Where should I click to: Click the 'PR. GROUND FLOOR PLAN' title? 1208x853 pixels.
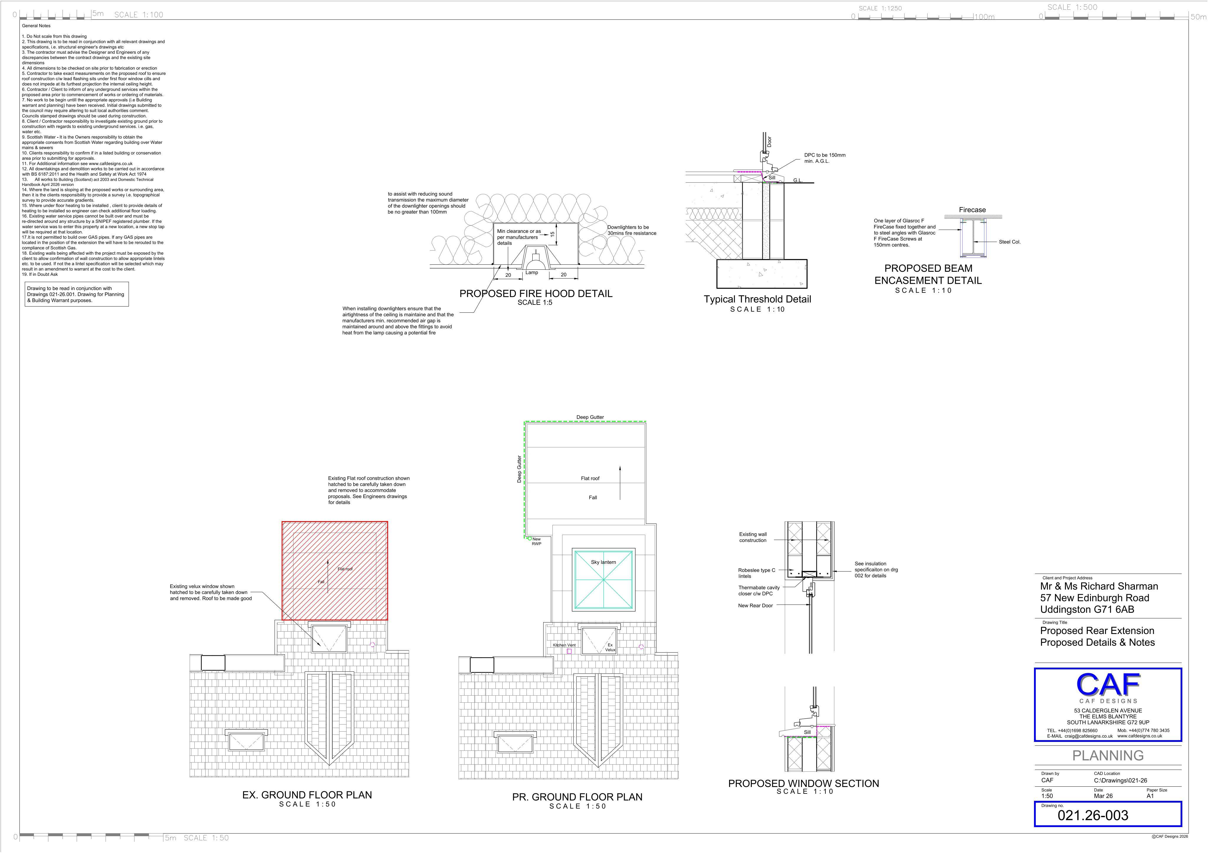tap(577, 797)
